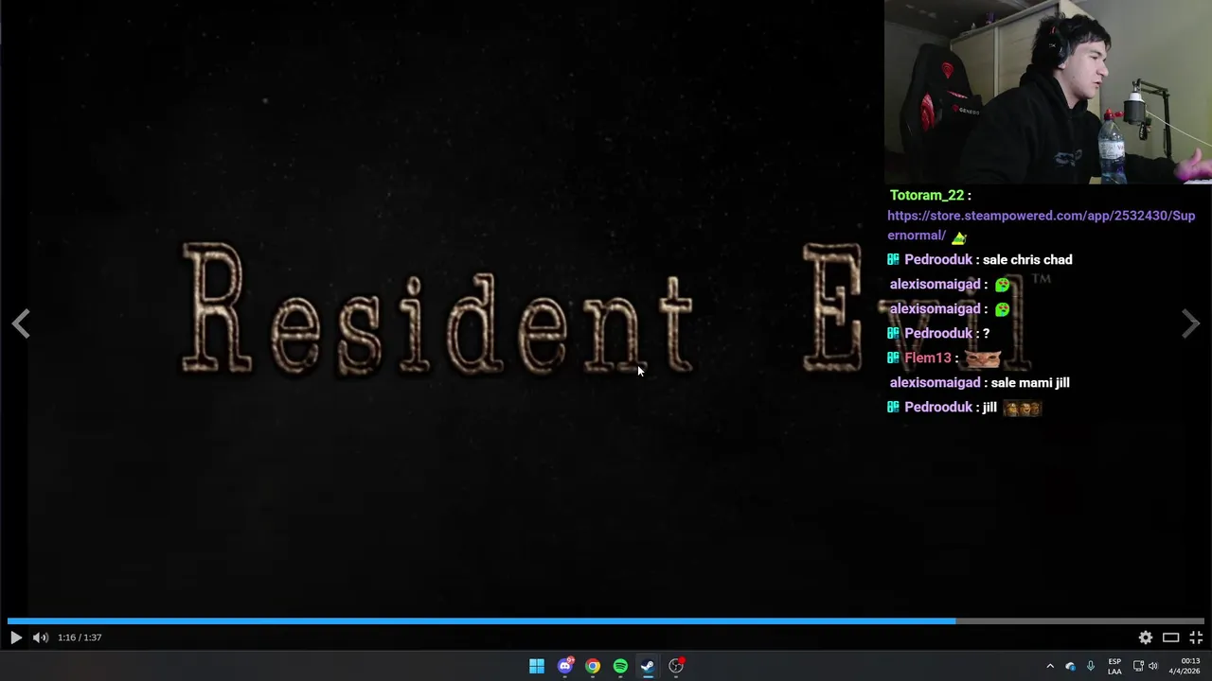Toggle theater mode in the video player
Screen dimensions: 1212x681
click(x=1171, y=637)
